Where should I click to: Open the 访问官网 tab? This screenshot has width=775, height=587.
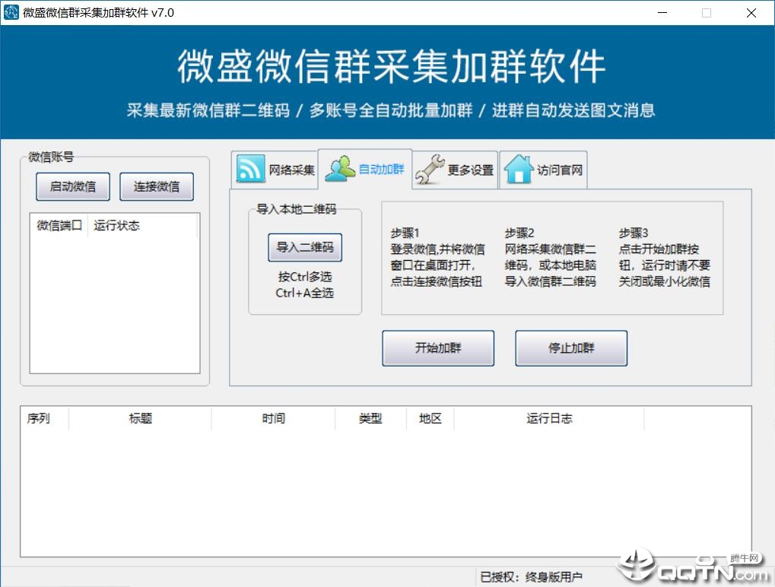[544, 170]
